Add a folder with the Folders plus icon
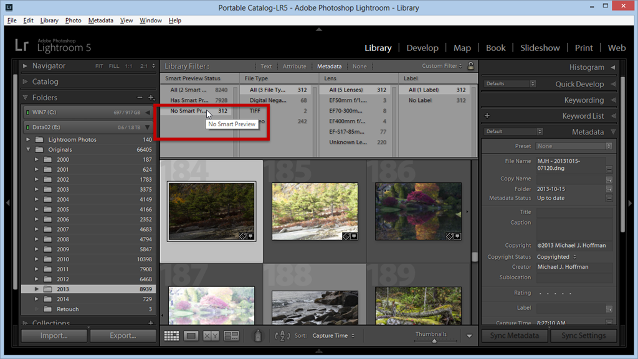The image size is (638, 359). (151, 98)
